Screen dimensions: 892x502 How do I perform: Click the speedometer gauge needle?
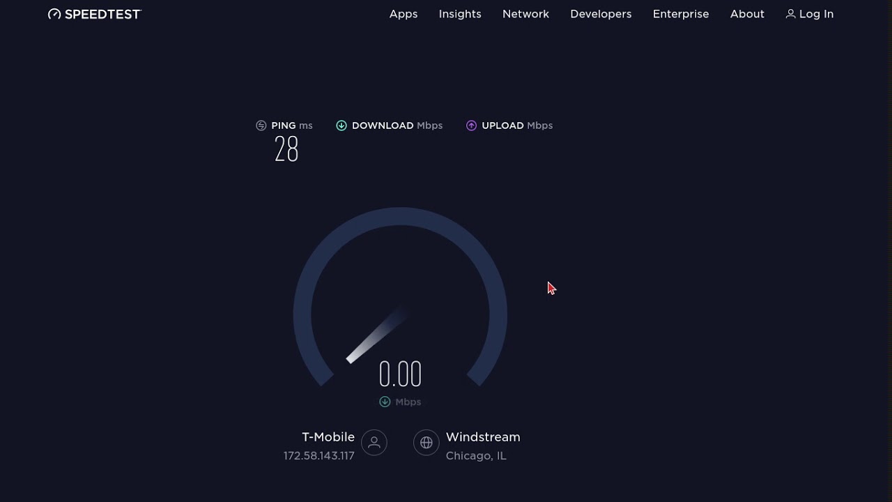click(376, 336)
